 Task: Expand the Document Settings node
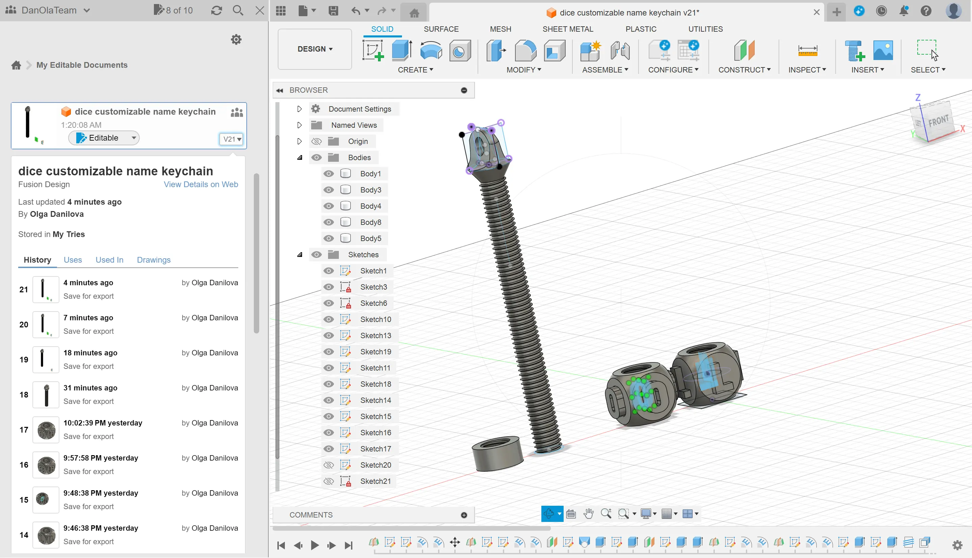pyautogui.click(x=300, y=109)
